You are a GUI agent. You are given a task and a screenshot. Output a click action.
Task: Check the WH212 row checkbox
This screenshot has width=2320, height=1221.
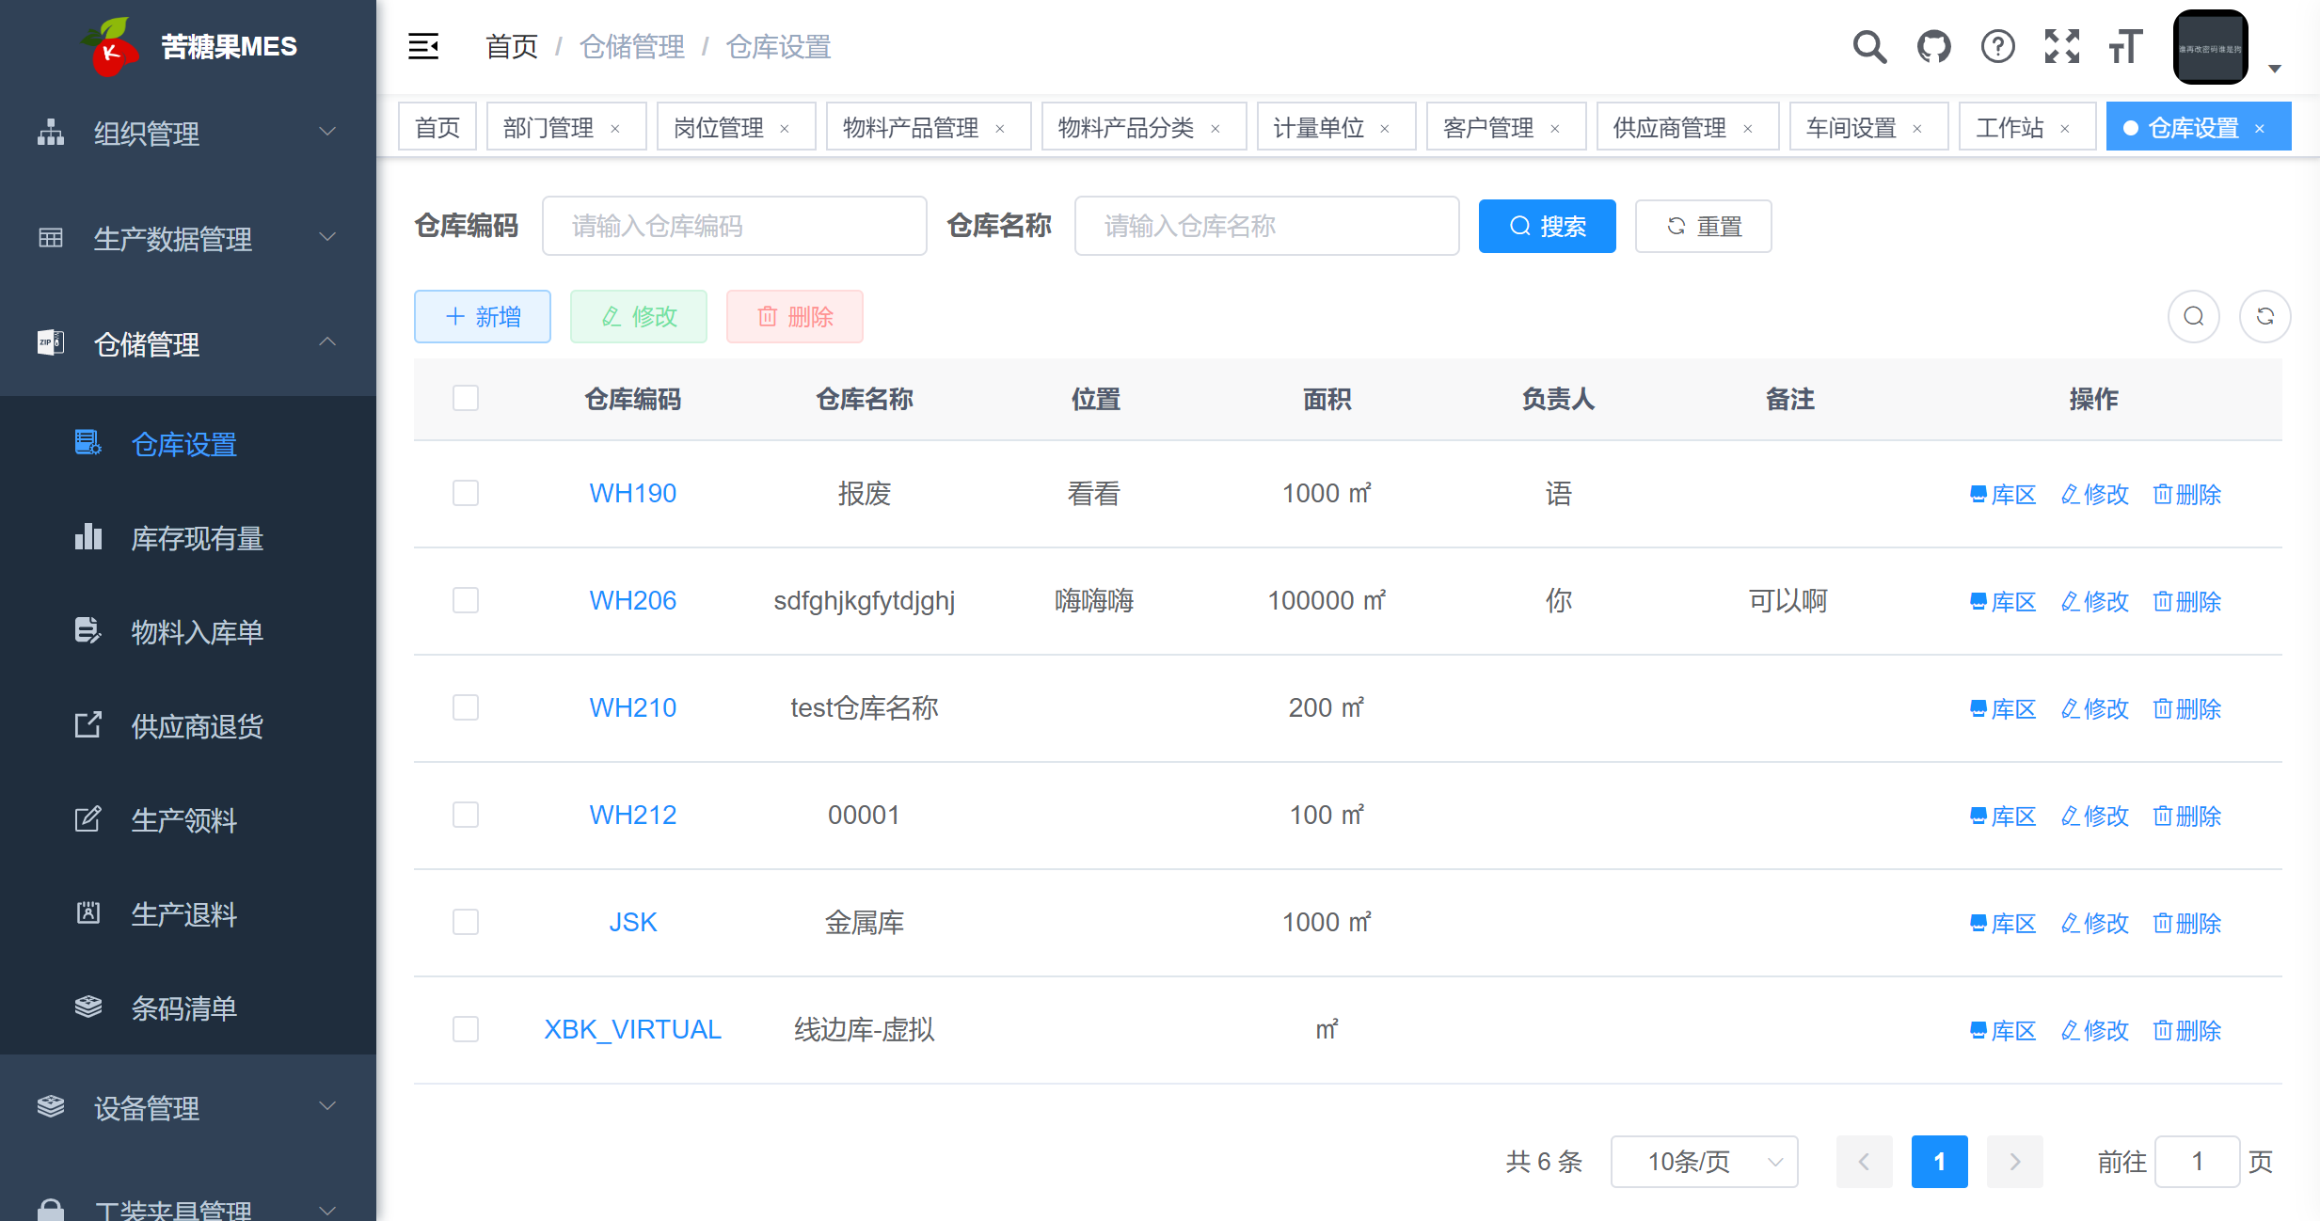(x=466, y=815)
